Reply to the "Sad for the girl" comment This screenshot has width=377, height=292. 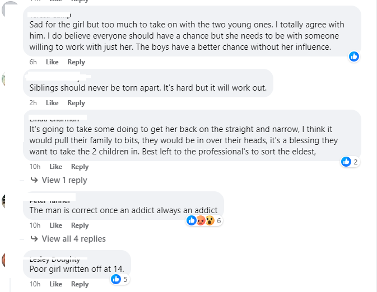pos(76,62)
